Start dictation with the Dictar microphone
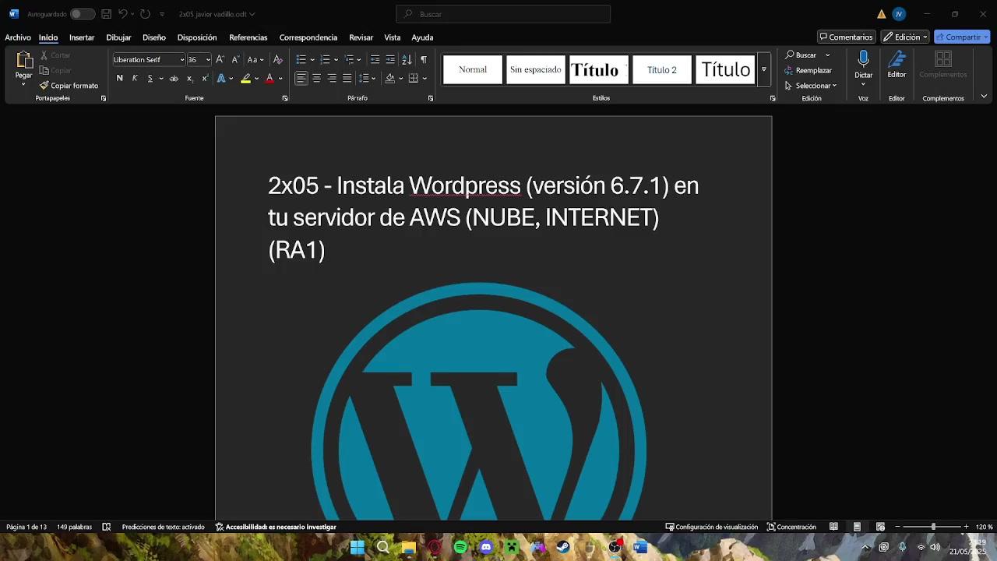This screenshot has height=561, width=997. 863,63
